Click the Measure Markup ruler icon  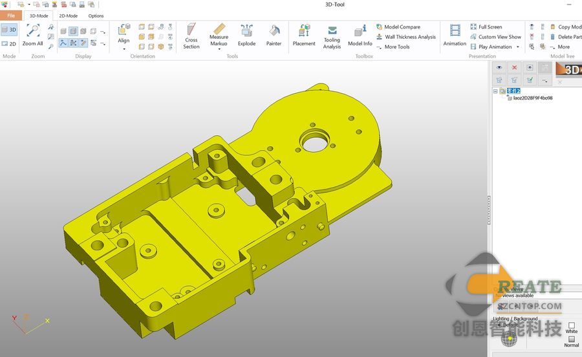click(x=219, y=29)
